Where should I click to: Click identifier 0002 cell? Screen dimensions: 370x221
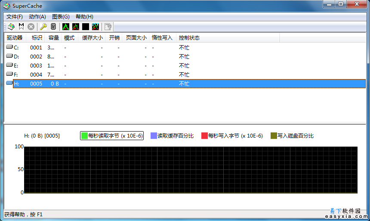(36, 57)
